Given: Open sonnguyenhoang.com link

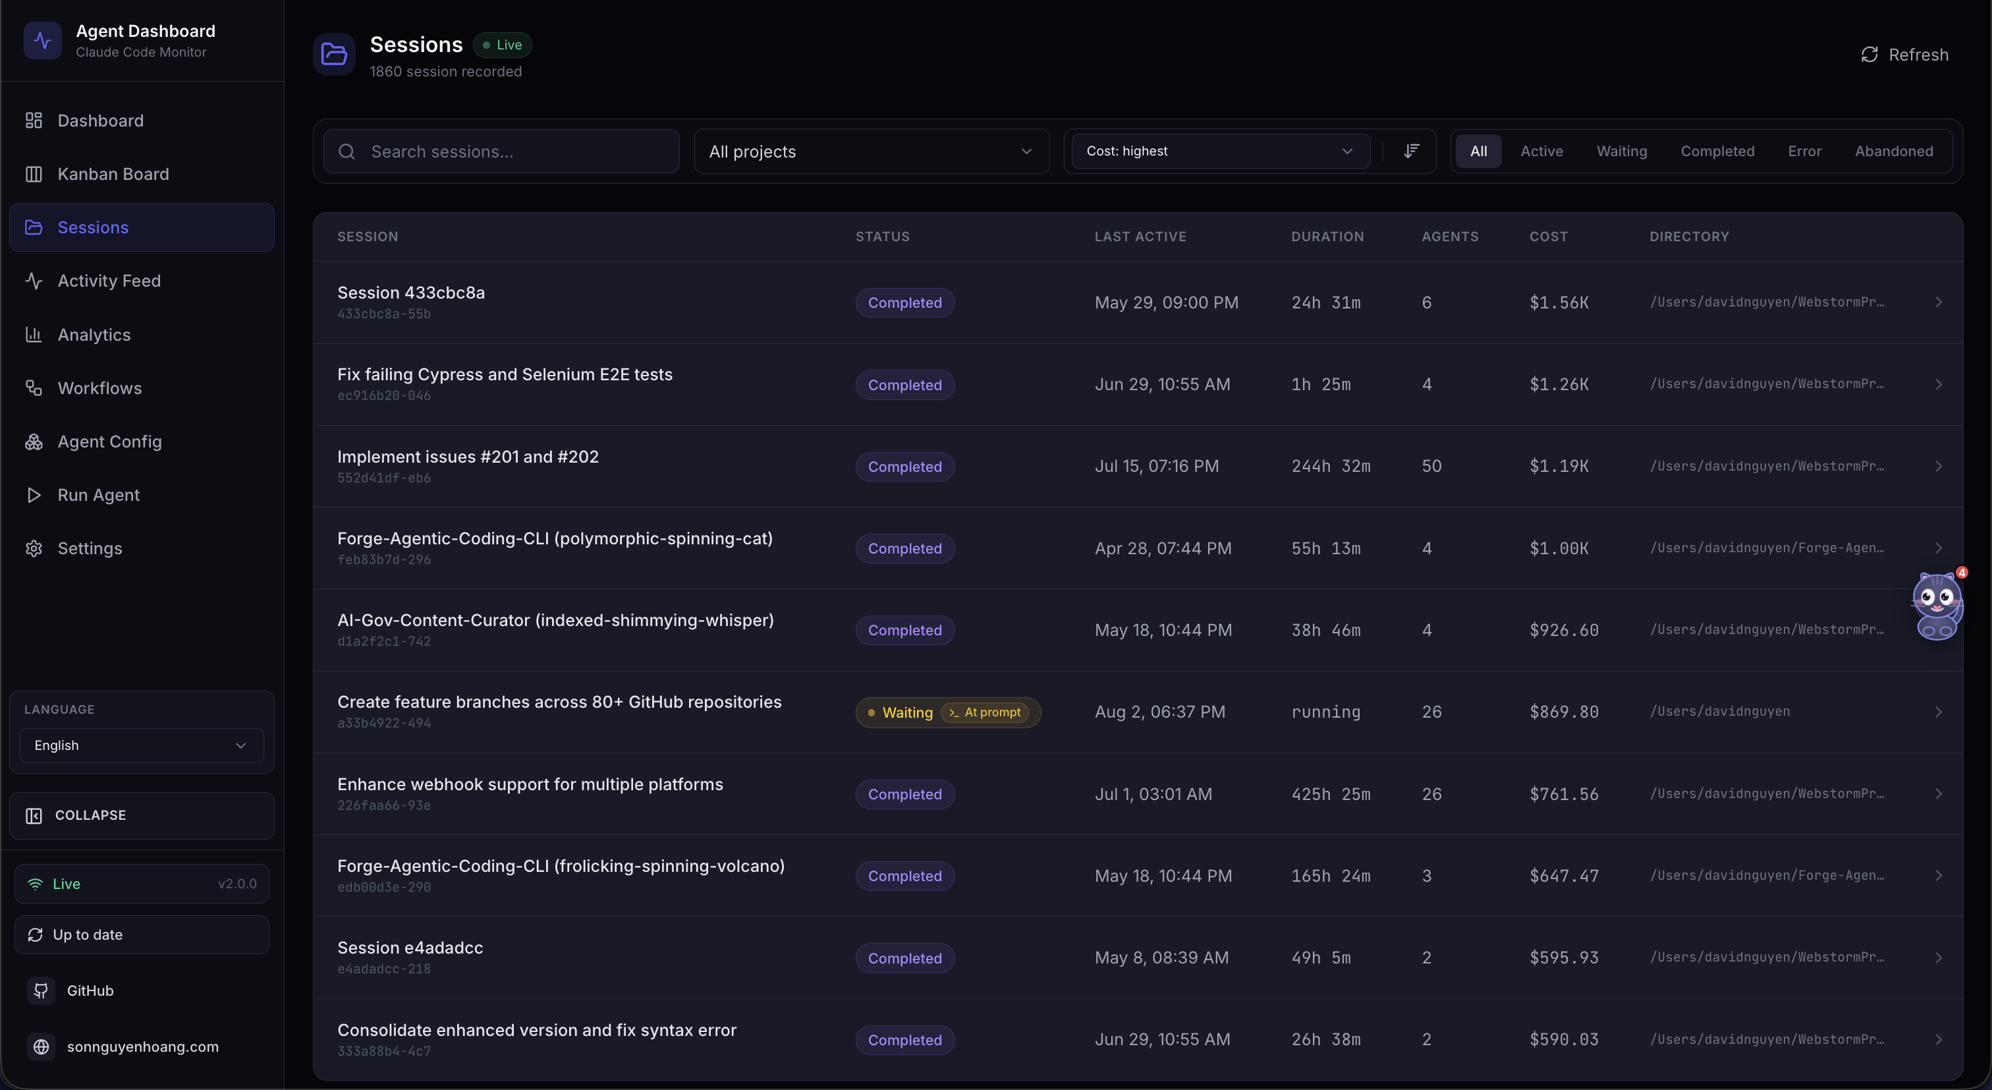Looking at the screenshot, I should [142, 1047].
